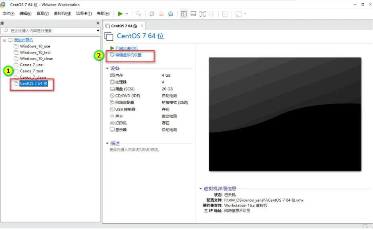Click the green power on toolbar icon

pyautogui.click(x=120, y=13)
